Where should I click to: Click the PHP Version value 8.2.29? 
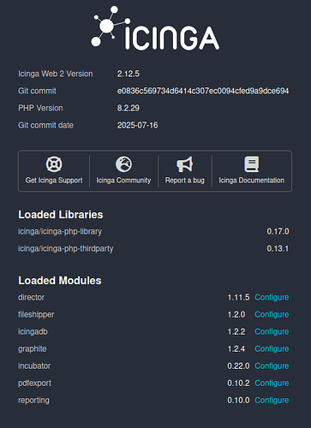pos(129,108)
